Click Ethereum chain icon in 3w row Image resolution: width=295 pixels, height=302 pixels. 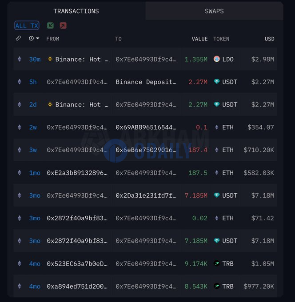click(x=20, y=150)
